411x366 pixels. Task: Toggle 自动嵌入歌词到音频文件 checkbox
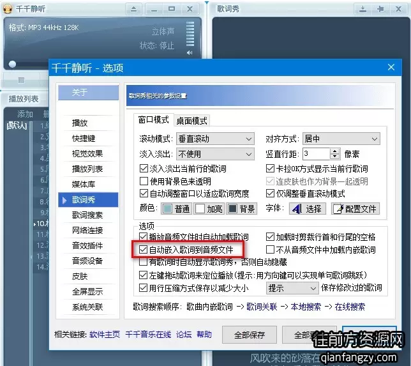(x=143, y=250)
